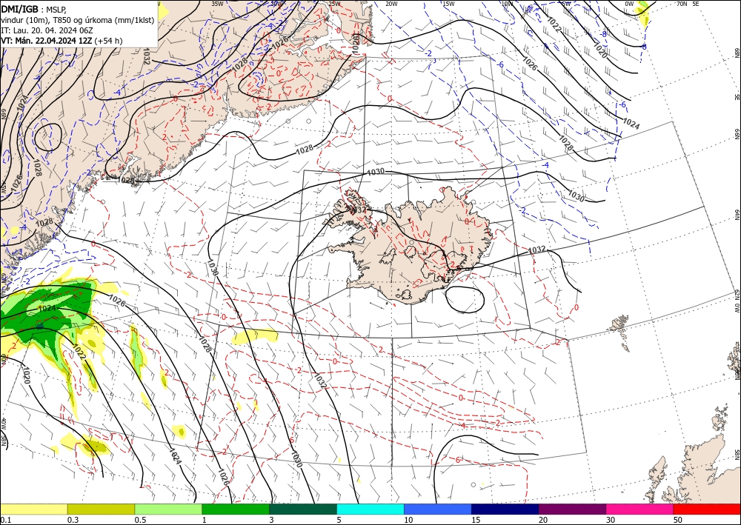This screenshot has height=525, width=741.
Task: Click the legend value '30'
Action: tap(611, 520)
